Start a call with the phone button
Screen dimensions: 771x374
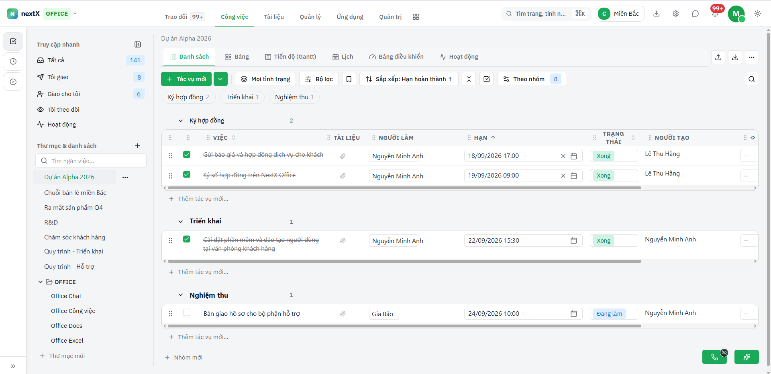tap(714, 357)
